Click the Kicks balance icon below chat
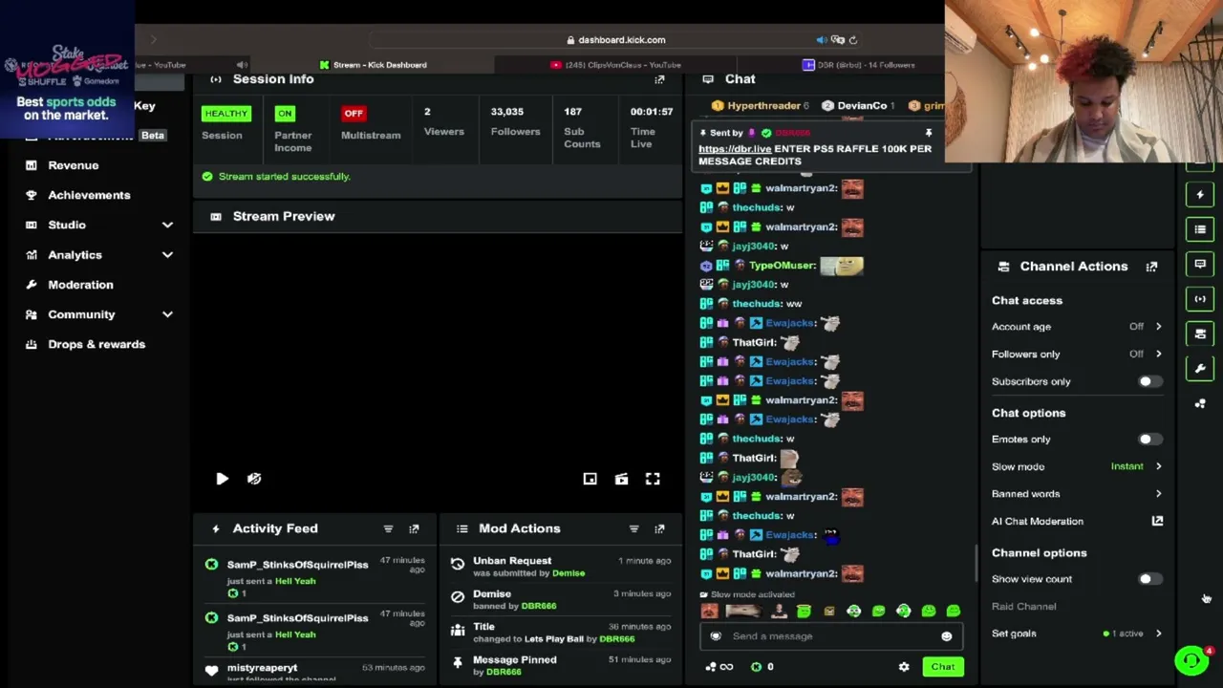Viewport: 1223px width, 688px height. (757, 667)
